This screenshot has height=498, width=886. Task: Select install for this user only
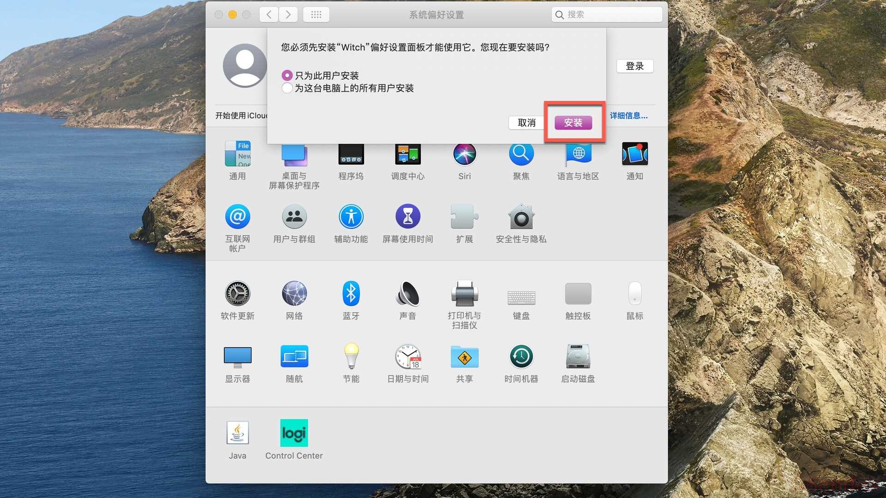click(287, 75)
